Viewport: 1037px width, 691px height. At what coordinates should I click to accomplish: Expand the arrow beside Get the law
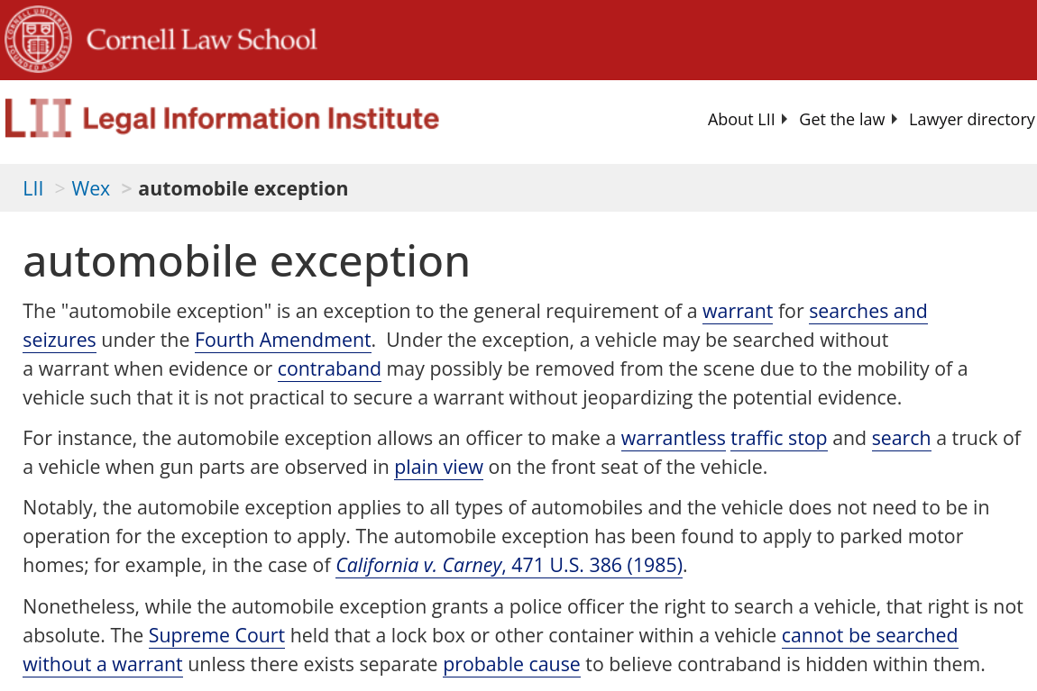click(895, 120)
